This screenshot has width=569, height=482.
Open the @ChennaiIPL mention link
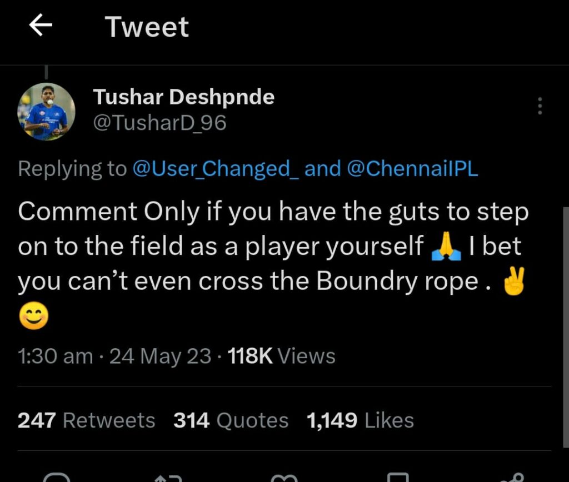point(412,169)
